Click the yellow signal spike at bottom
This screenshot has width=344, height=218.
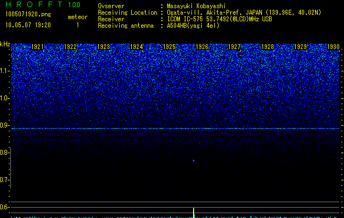click(x=194, y=213)
